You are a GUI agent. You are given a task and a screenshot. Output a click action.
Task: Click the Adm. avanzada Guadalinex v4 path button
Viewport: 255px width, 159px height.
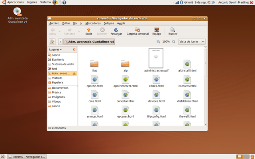pos(89,42)
